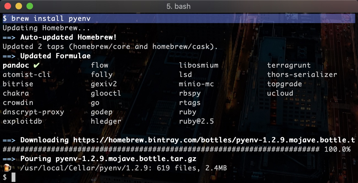Select the 'glooctl' formula name
The height and width of the screenshot is (183, 358).
(x=106, y=93)
